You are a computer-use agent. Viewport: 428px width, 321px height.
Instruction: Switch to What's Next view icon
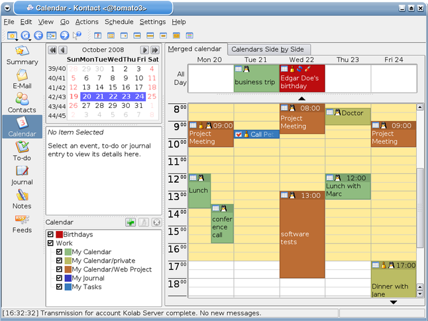97,36
